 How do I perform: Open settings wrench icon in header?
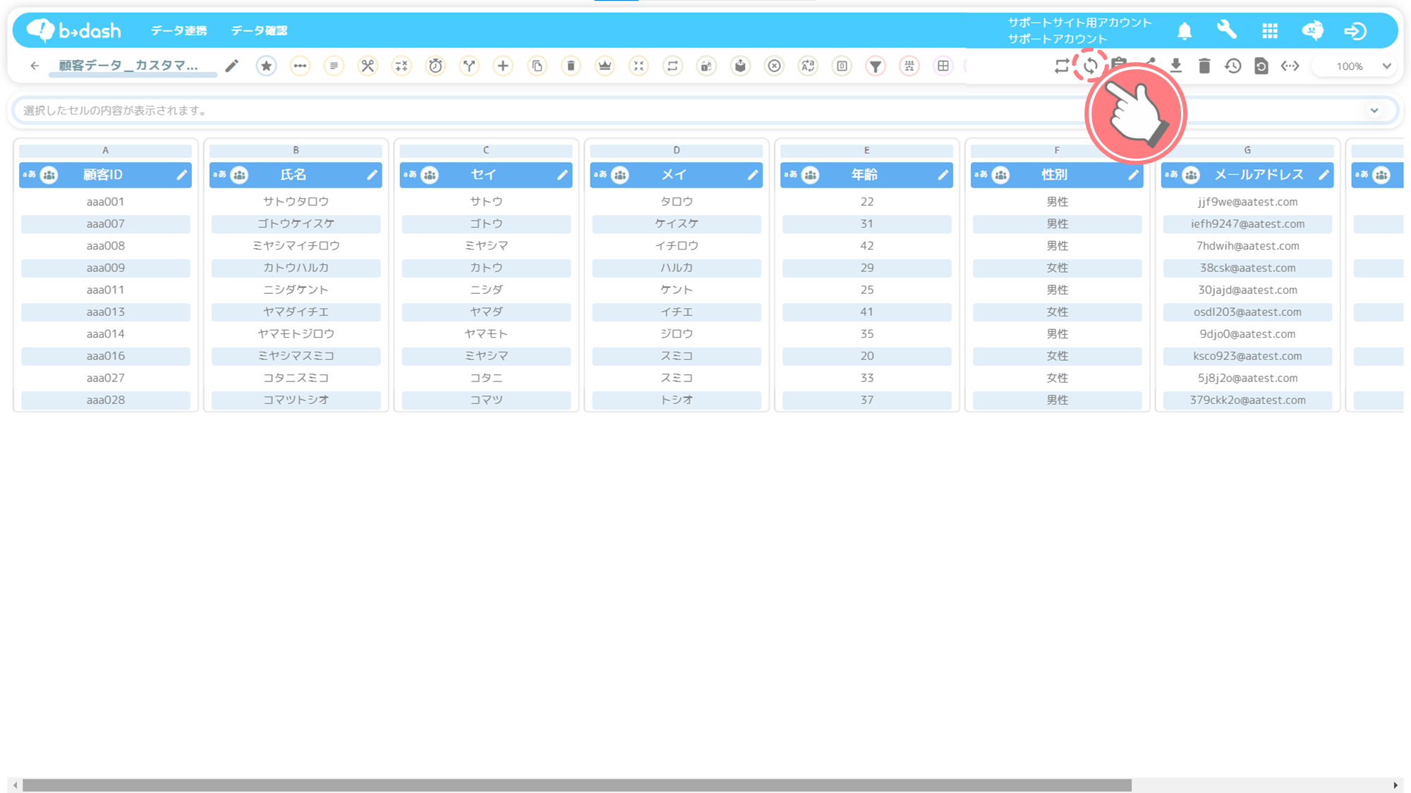point(1227,30)
